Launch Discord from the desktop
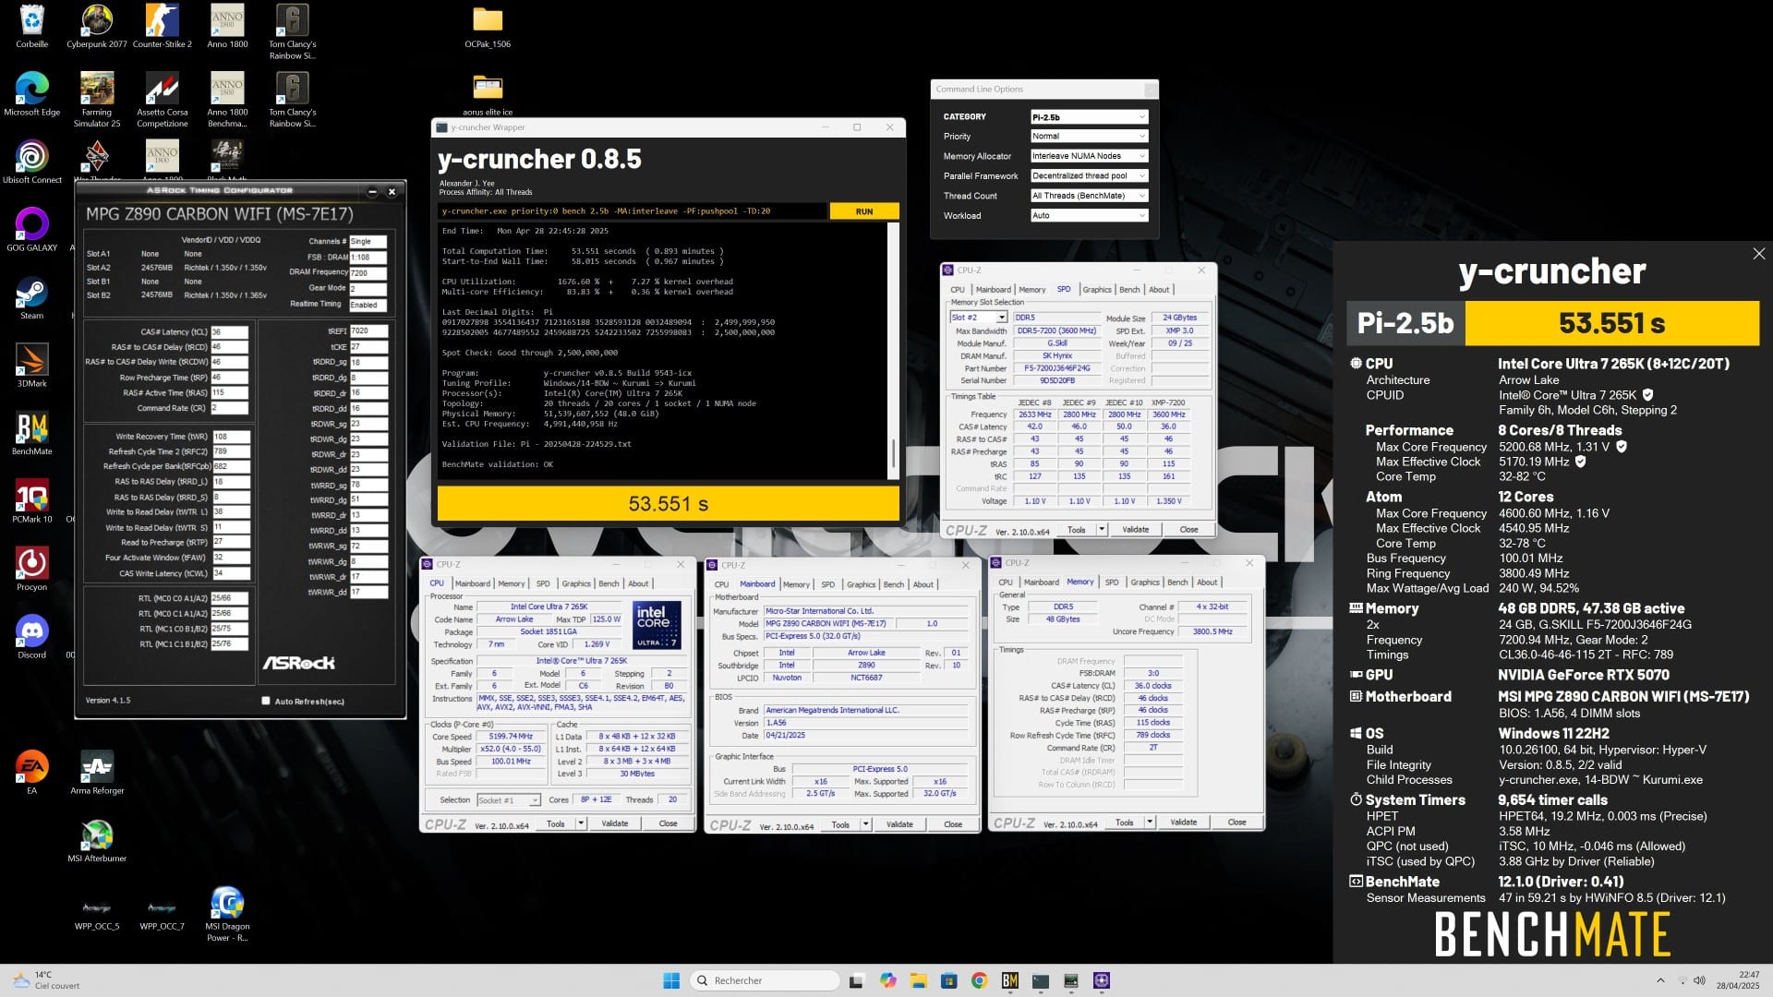 [x=31, y=635]
